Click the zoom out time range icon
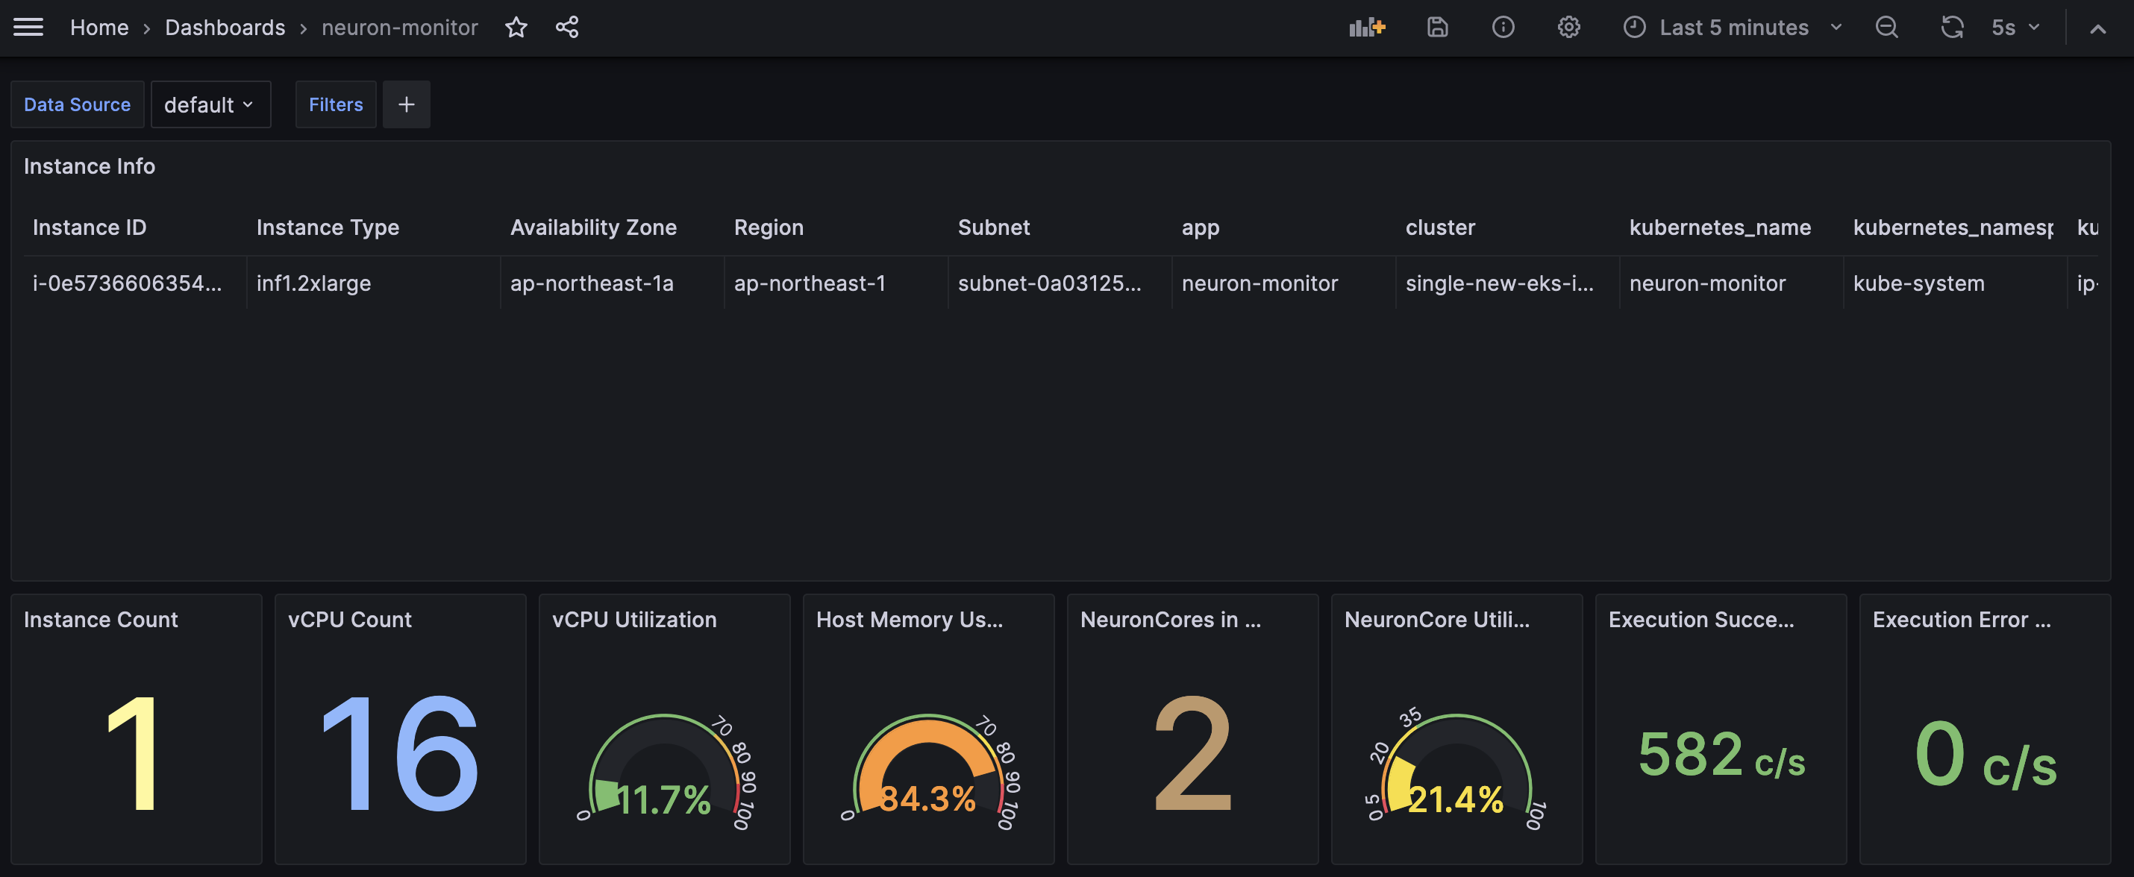The height and width of the screenshot is (877, 2134). (1886, 28)
